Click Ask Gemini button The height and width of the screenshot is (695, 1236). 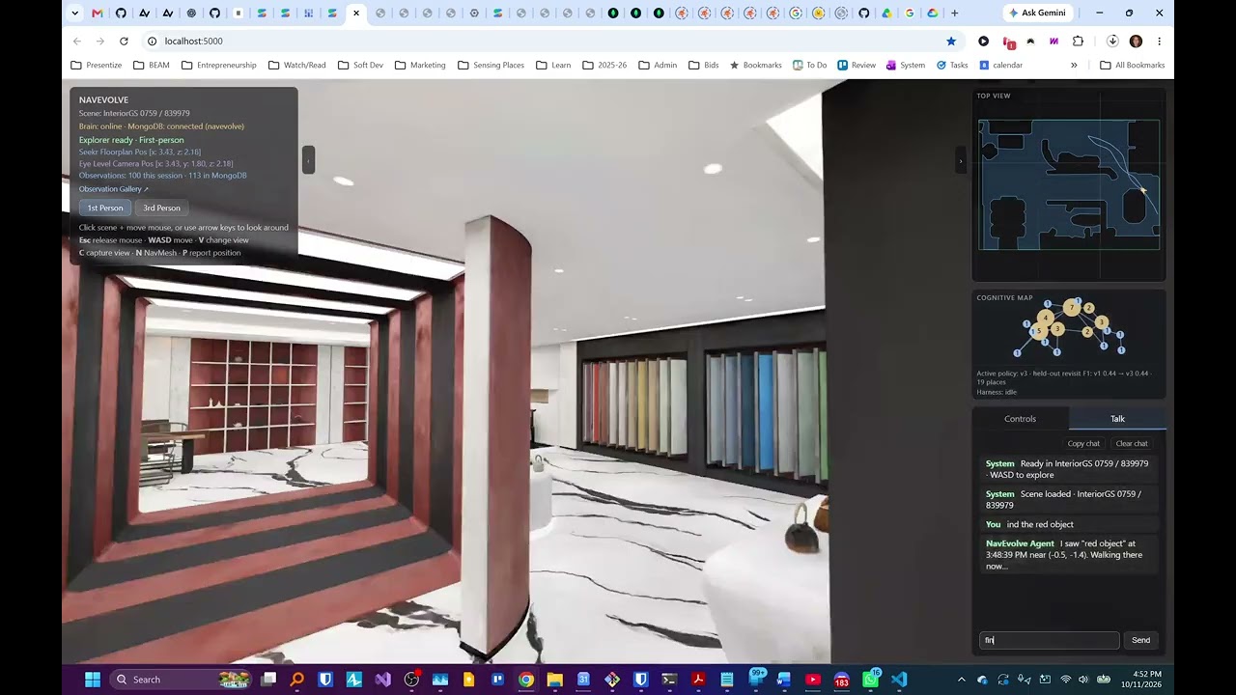[1038, 14]
